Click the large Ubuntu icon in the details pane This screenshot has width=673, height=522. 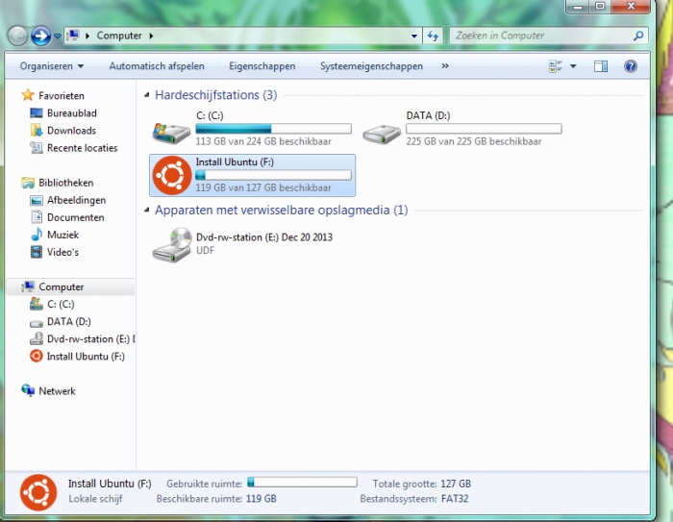tap(38, 493)
